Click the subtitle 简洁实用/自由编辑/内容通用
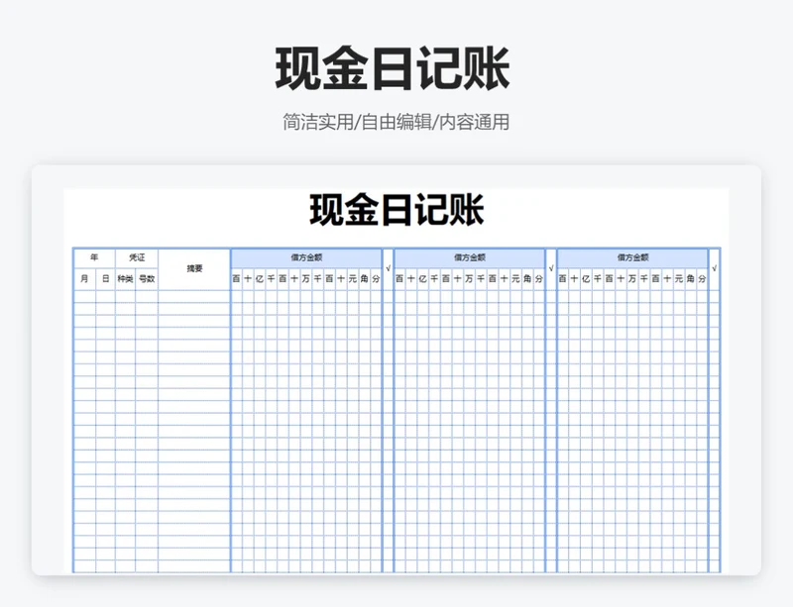793x607 pixels. [396, 123]
